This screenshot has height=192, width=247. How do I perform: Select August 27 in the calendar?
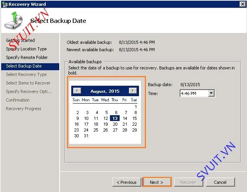pyautogui.click(x=115, y=130)
